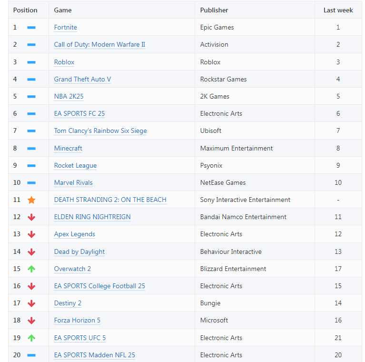This screenshot has width=365, height=362.
Task: Click the blue unchanged dash in Marvel Rivals row
Action: tap(31, 183)
